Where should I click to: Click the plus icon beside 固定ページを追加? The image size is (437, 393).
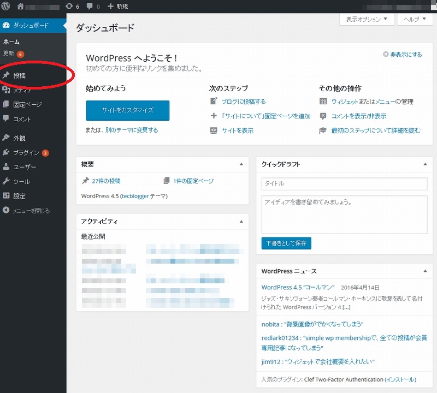click(x=214, y=116)
